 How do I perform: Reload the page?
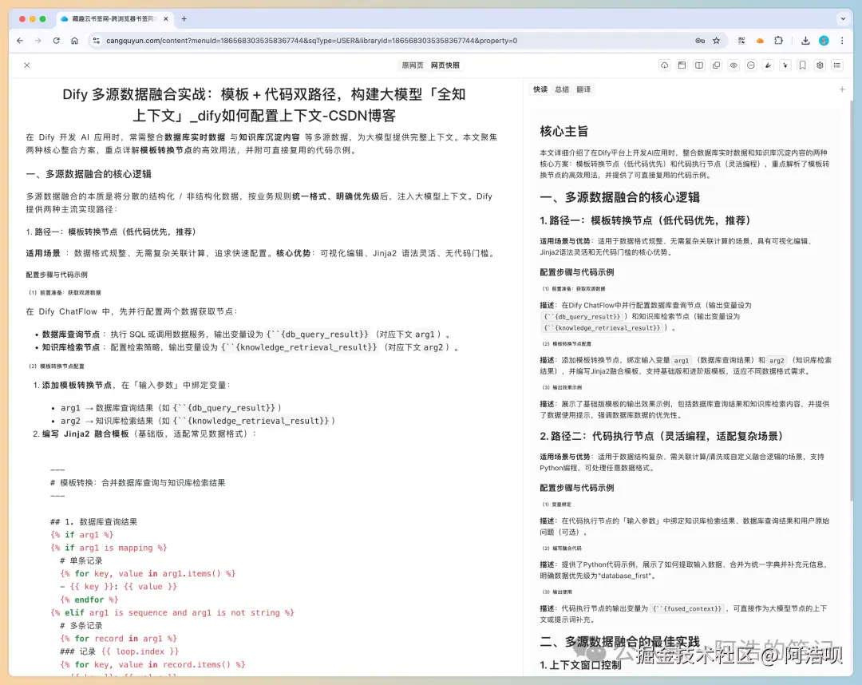(x=56, y=41)
